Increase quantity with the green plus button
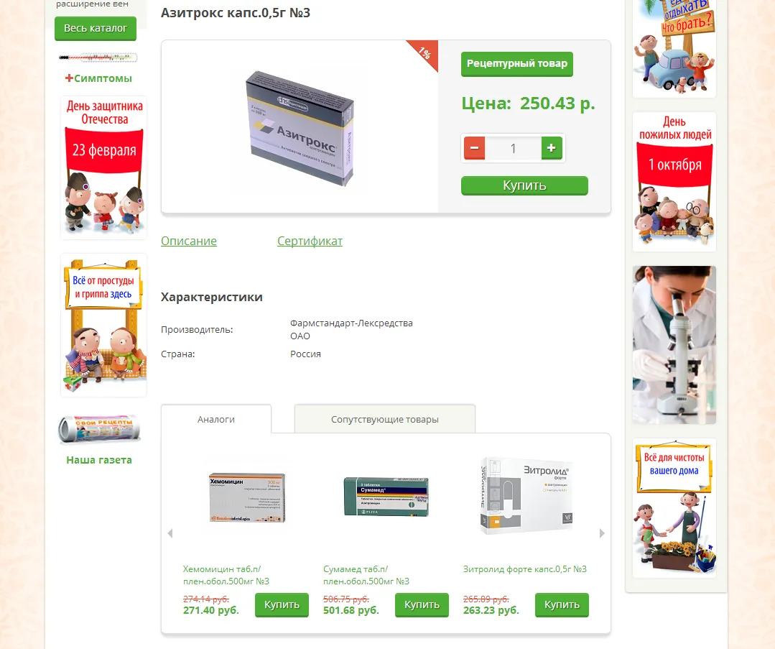Screen dimensions: 775x649 [552, 148]
